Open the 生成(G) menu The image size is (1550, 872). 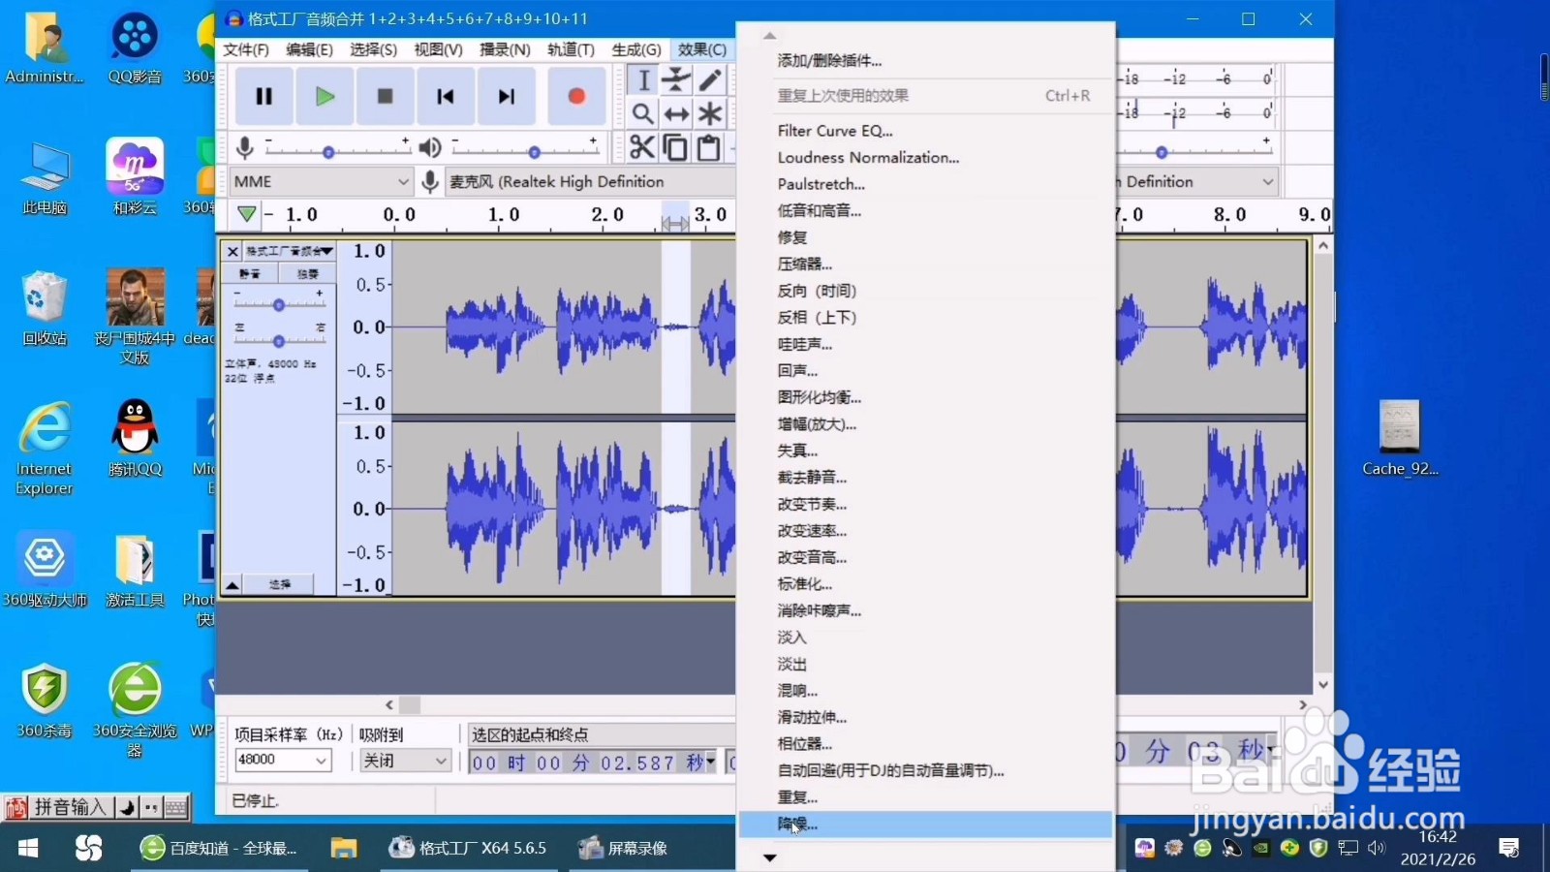tap(636, 49)
